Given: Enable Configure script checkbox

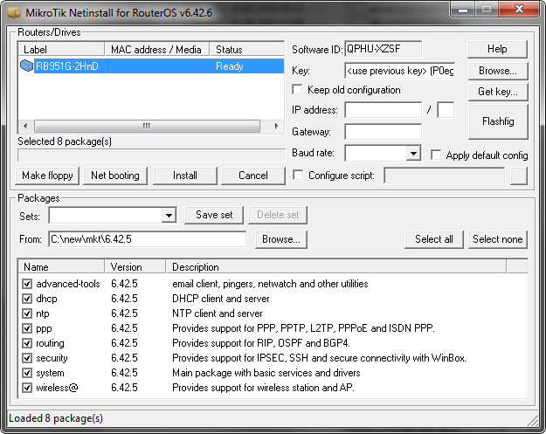Looking at the screenshot, I should [298, 175].
